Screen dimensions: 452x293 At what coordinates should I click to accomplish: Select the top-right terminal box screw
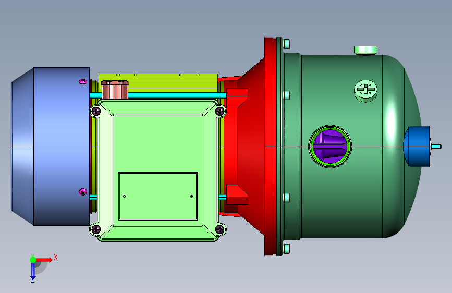220,111
